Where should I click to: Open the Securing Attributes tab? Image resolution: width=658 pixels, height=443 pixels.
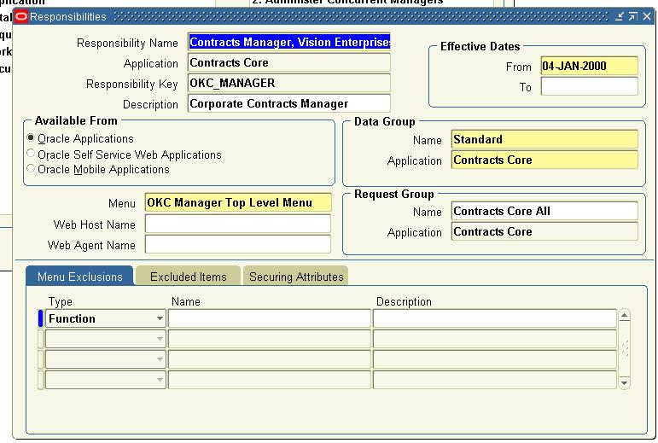tap(296, 277)
